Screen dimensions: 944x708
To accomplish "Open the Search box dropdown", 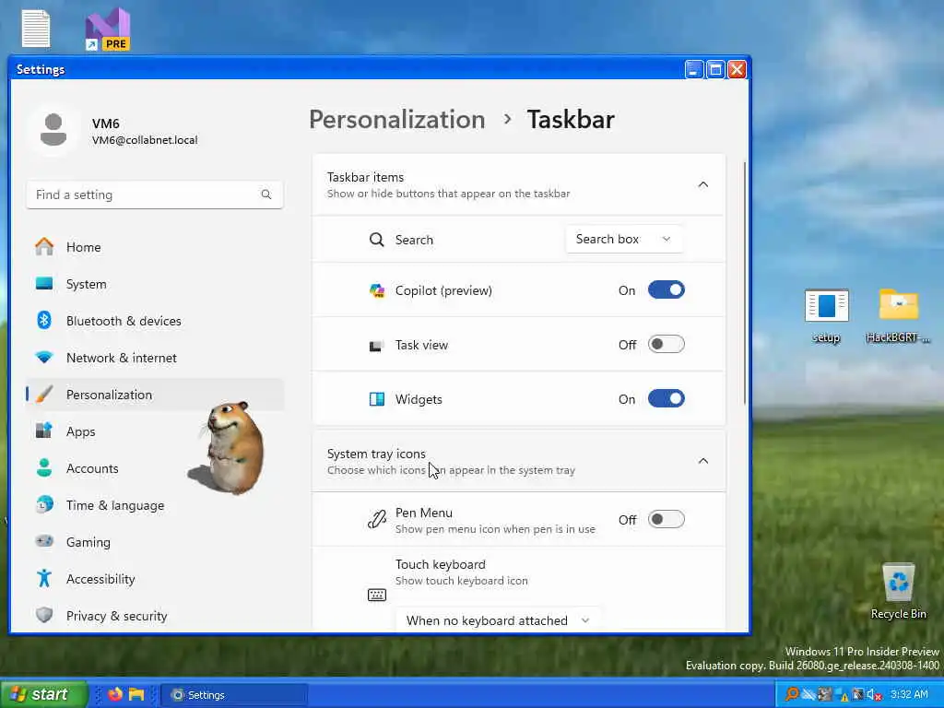I will 624,239.
